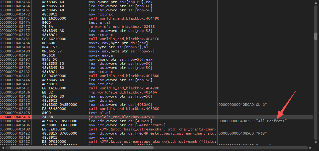Select the call world's_end_blackbox.405B80 row
Image resolution: width=319 pixels, height=151 pixels.
point(124,76)
